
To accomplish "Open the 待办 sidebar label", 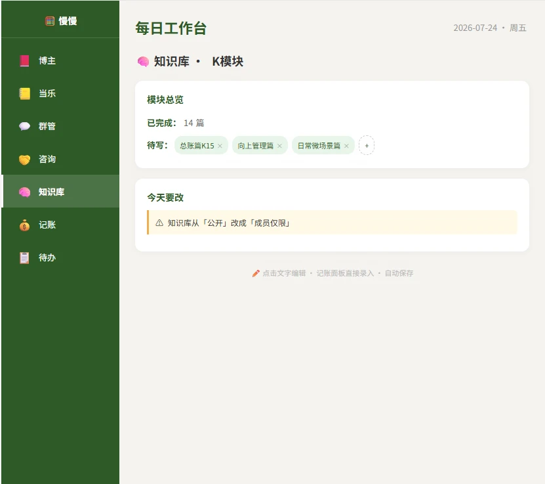I will 47,258.
